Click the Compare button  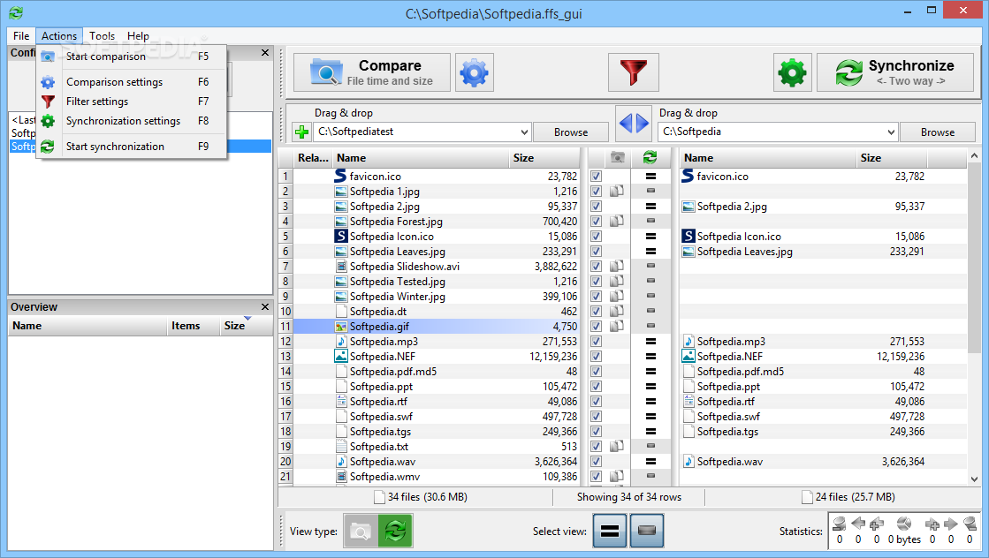point(372,72)
